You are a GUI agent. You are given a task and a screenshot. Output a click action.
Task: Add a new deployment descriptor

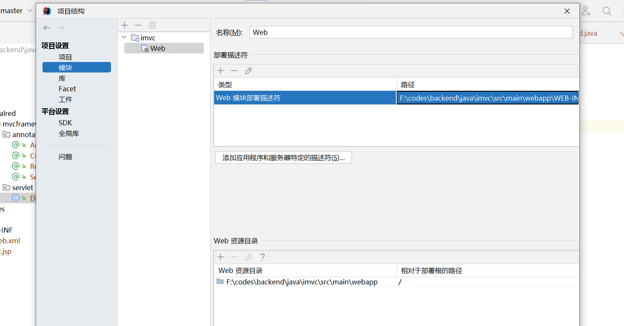coord(220,71)
